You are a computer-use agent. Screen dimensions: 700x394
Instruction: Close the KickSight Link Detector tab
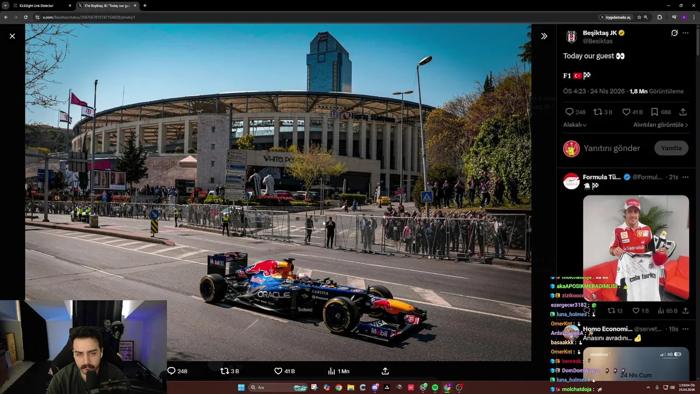point(70,5)
